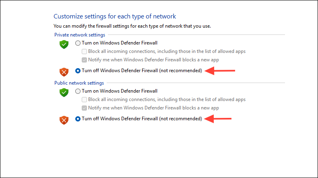Image resolution: width=318 pixels, height=178 pixels.
Task: Click the red shield icon under Private network
Action: 64,72
